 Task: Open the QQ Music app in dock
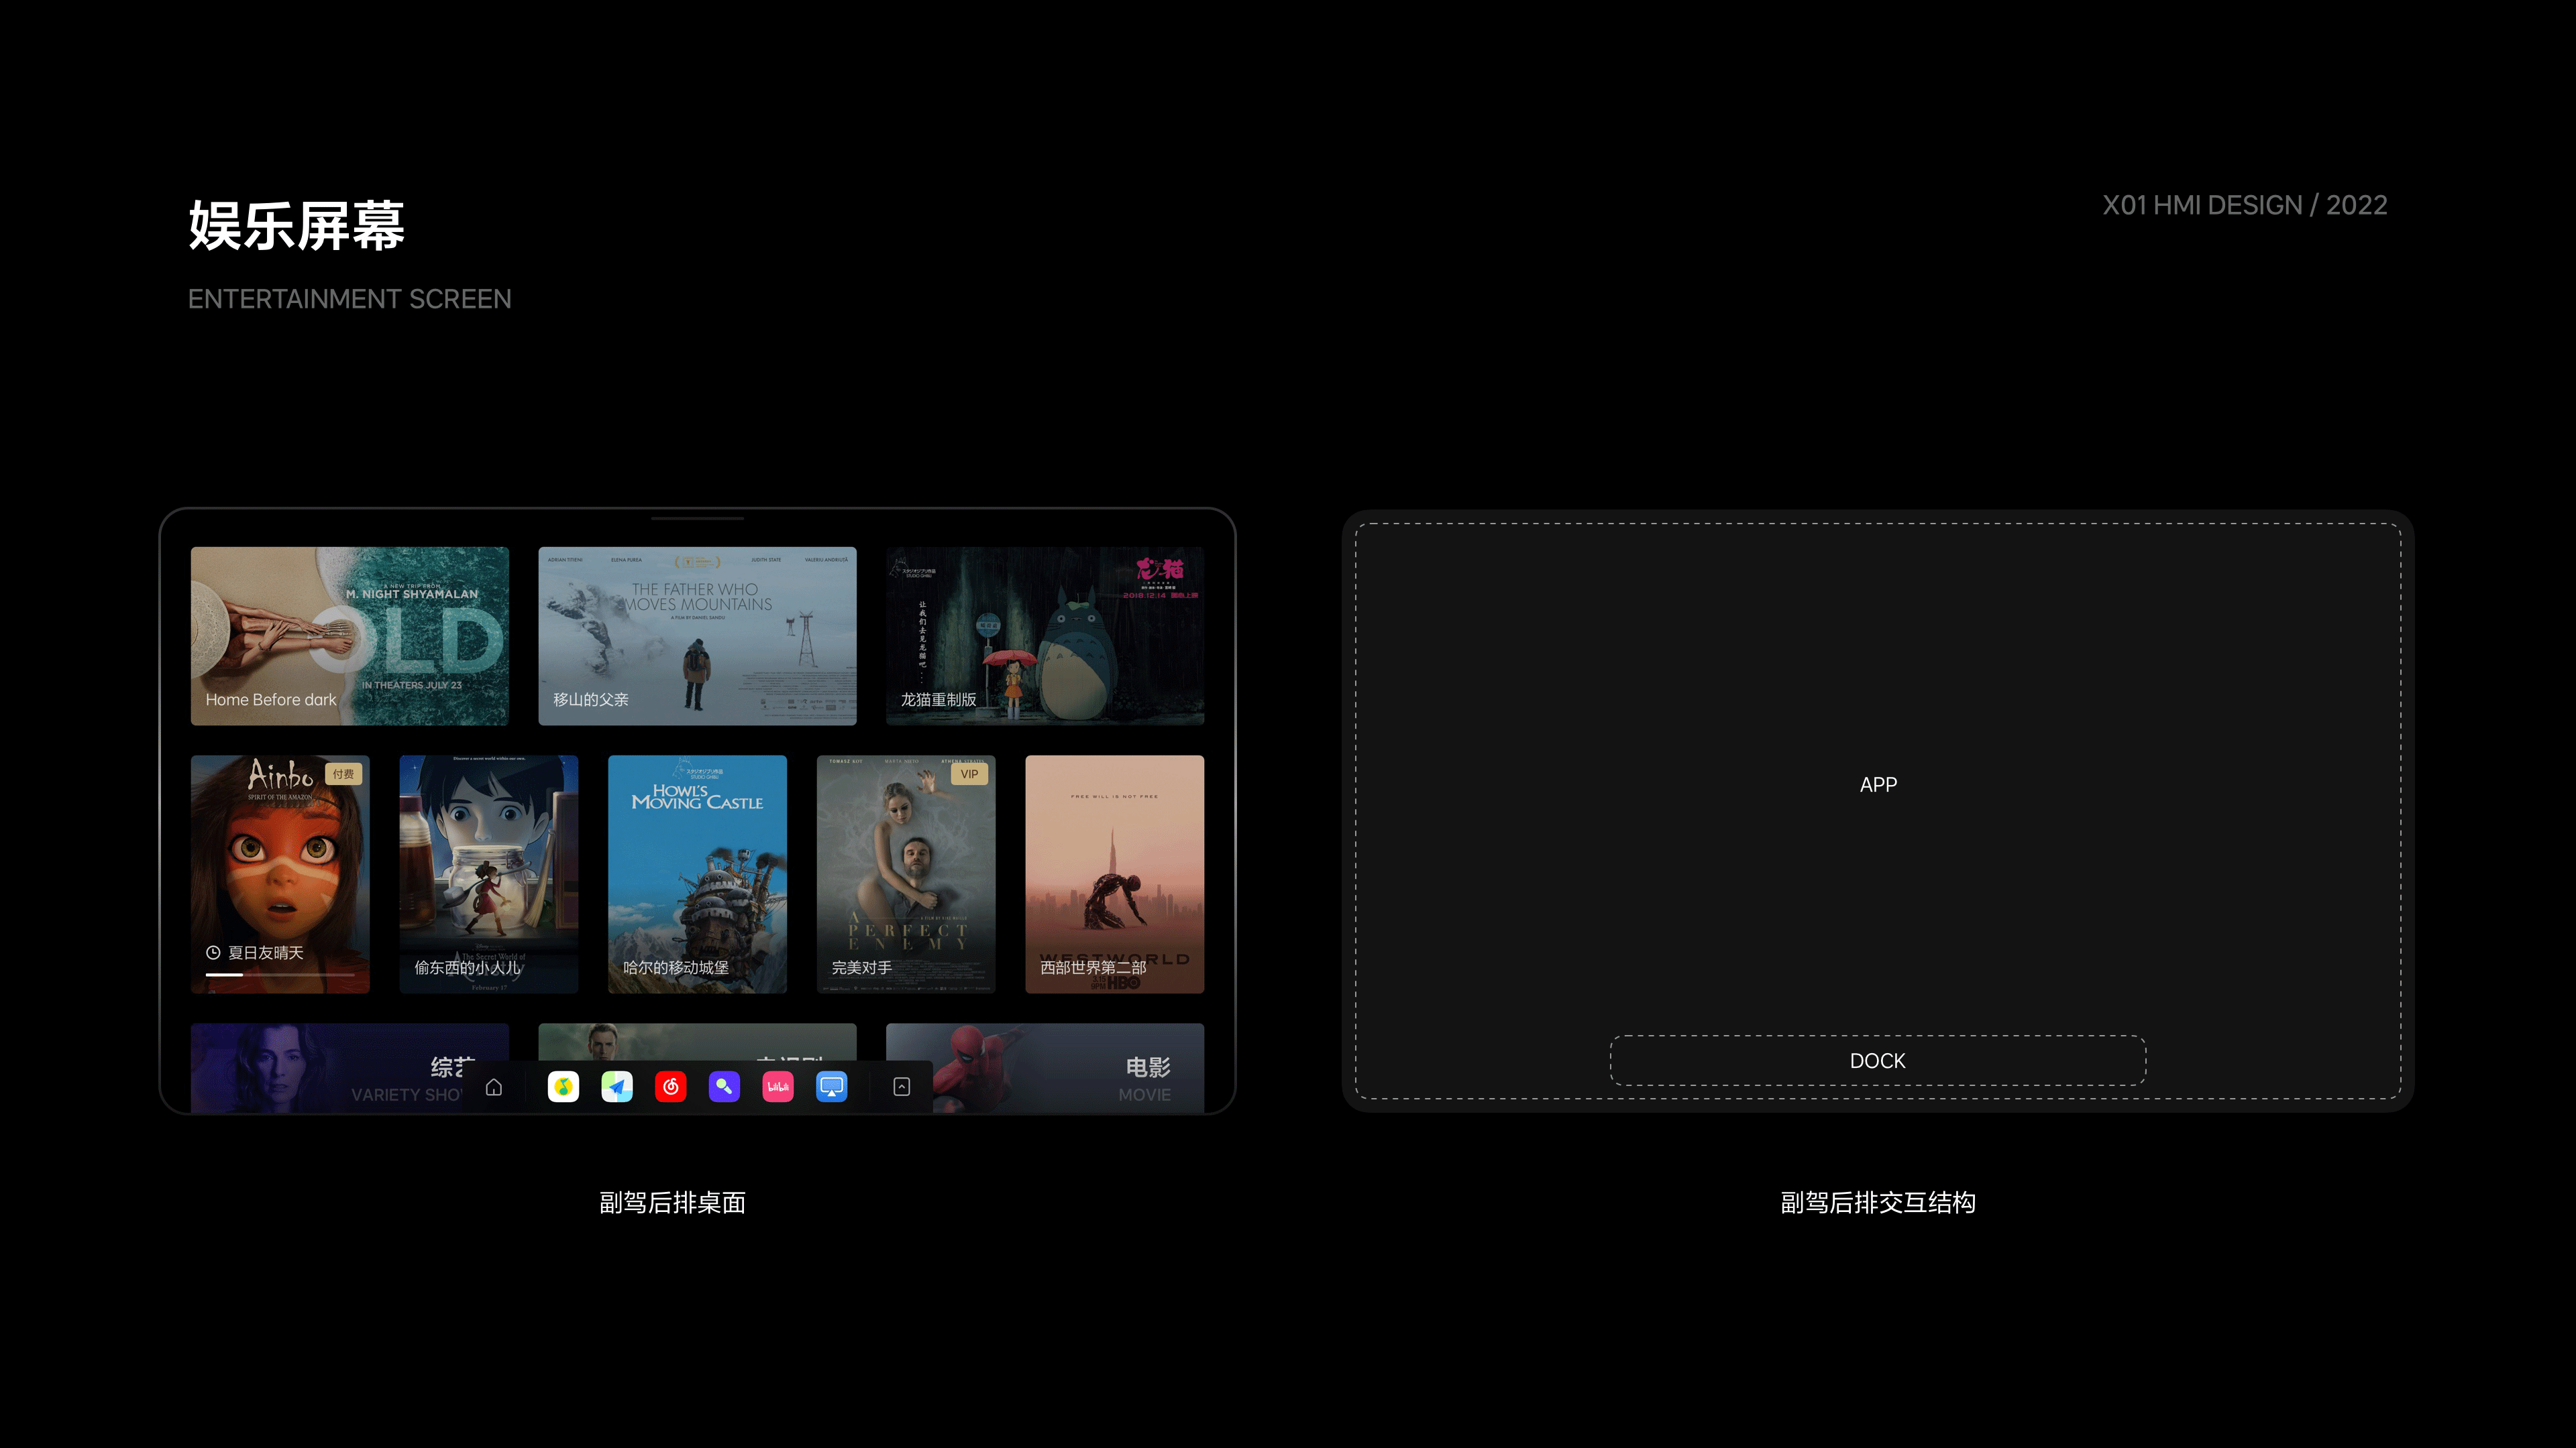click(564, 1087)
